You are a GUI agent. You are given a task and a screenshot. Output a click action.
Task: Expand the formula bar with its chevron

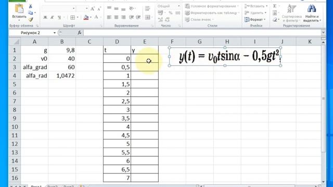323,32
